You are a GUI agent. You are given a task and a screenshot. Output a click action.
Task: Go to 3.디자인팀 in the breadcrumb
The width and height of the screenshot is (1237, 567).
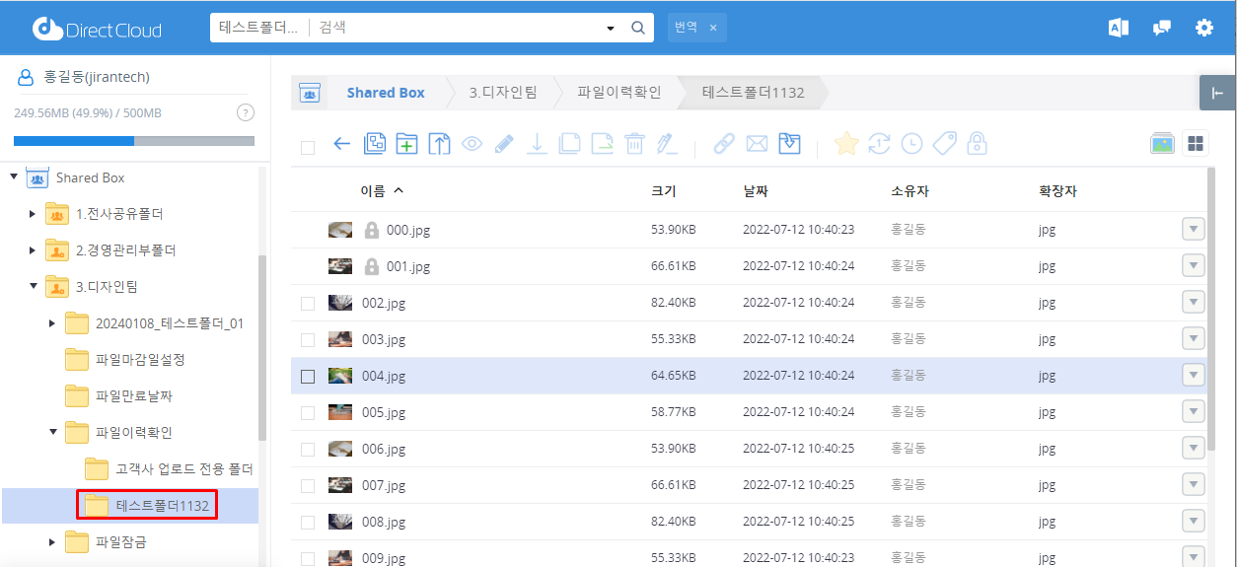click(x=503, y=93)
